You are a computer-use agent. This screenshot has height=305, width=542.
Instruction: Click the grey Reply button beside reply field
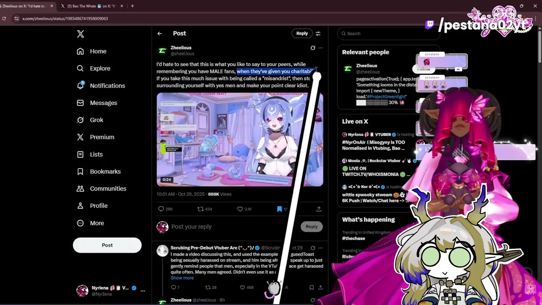pos(312,227)
